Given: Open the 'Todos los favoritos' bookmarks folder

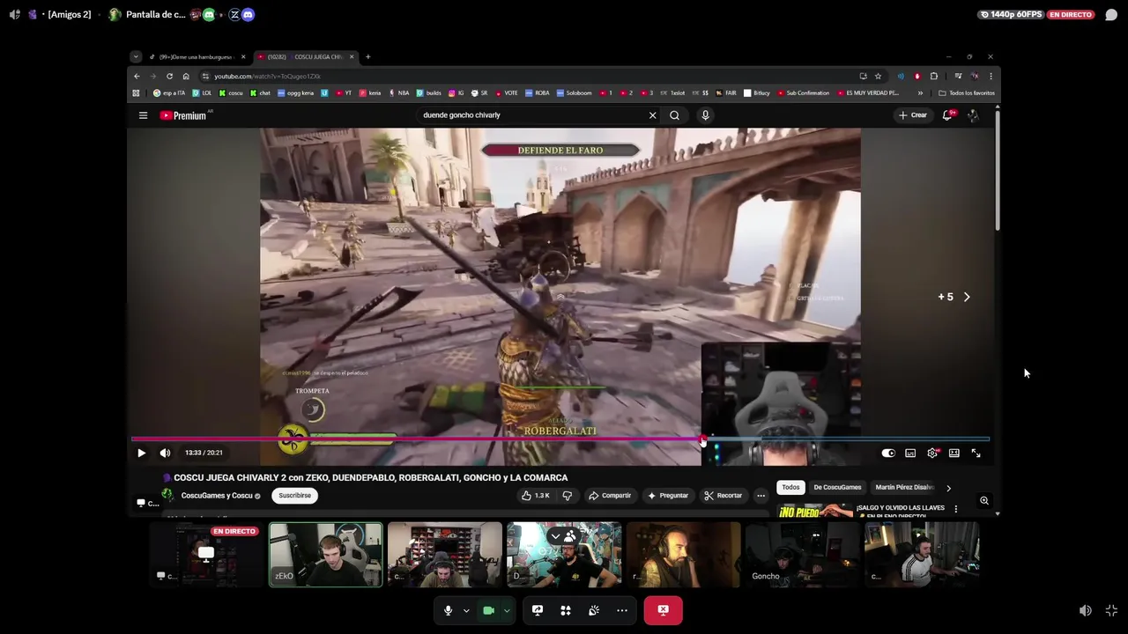Looking at the screenshot, I should tap(967, 93).
